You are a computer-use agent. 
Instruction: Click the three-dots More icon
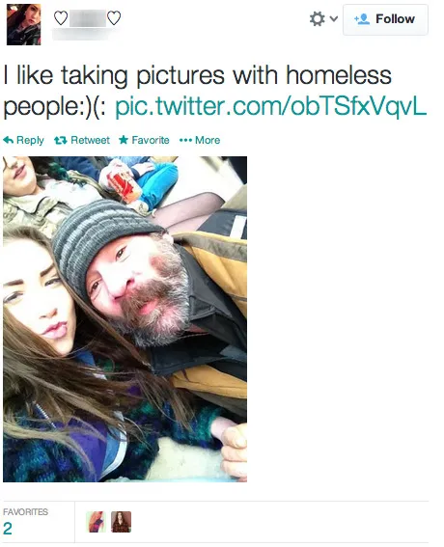coord(185,140)
